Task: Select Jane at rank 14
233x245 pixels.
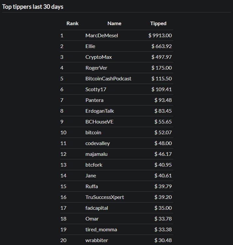Action: tap(91, 176)
